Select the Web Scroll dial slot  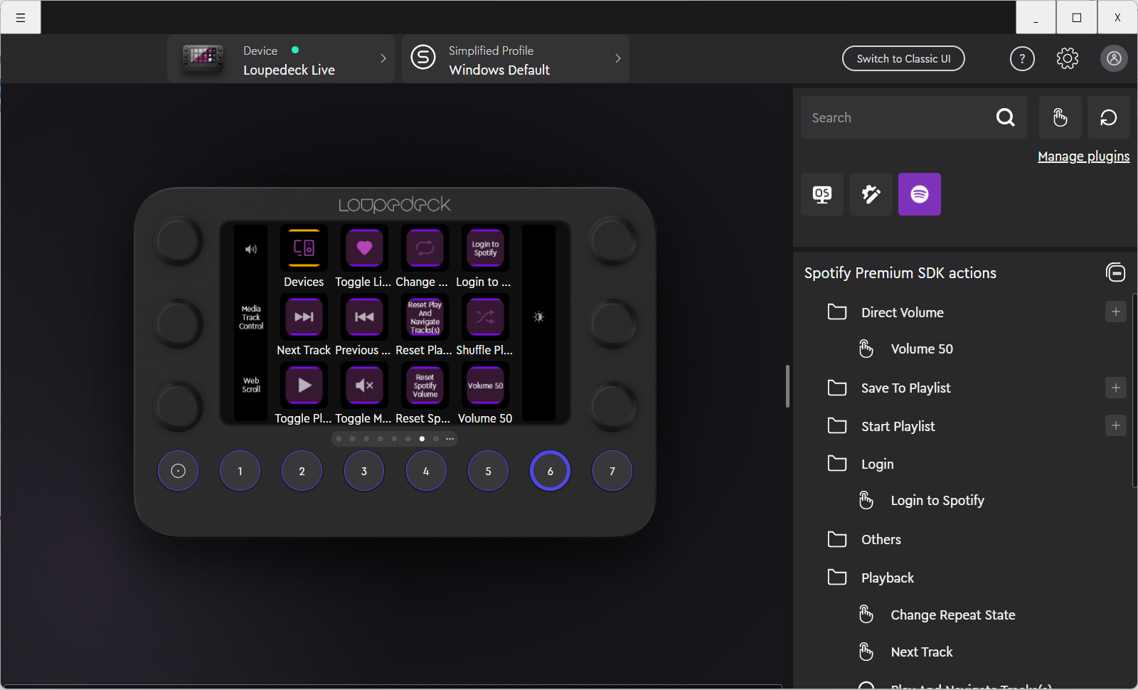pos(251,385)
